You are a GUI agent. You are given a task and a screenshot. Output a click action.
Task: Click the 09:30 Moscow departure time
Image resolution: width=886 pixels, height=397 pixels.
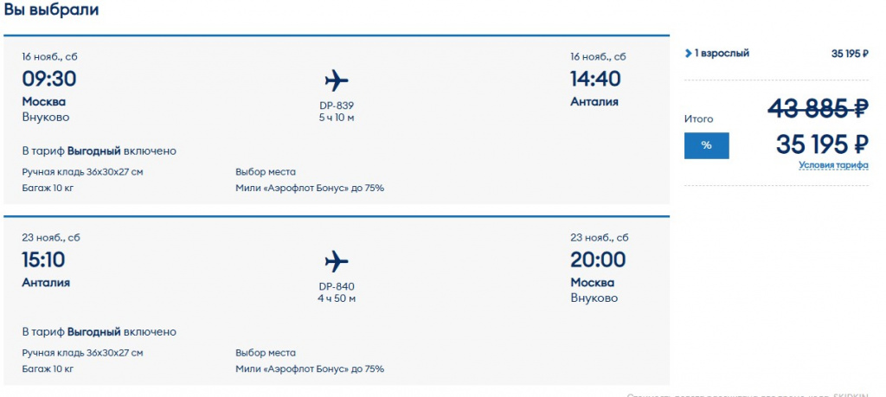[49, 80]
